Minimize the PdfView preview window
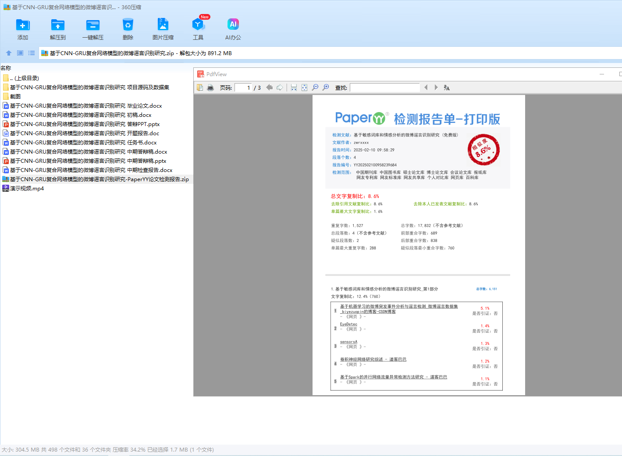 coord(602,74)
